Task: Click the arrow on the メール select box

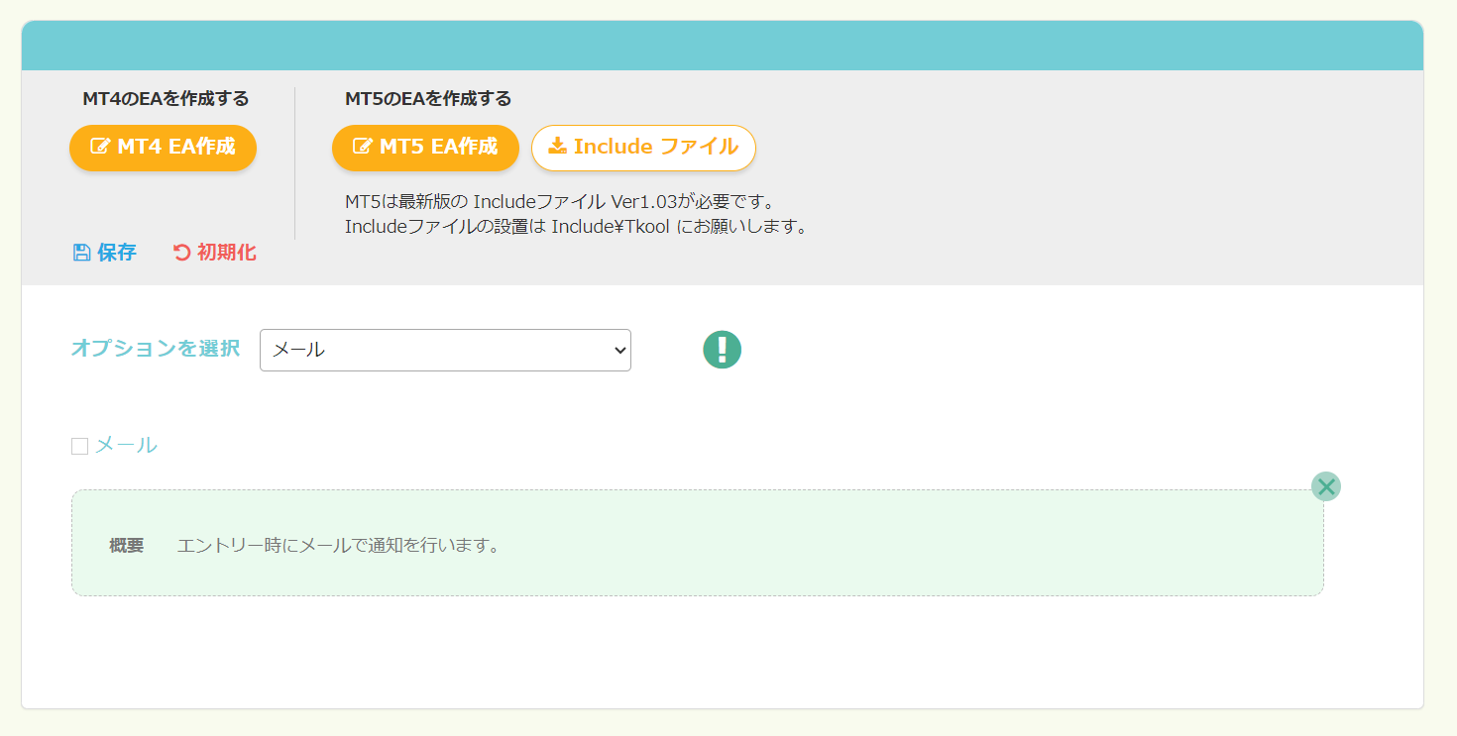Action: (619, 350)
